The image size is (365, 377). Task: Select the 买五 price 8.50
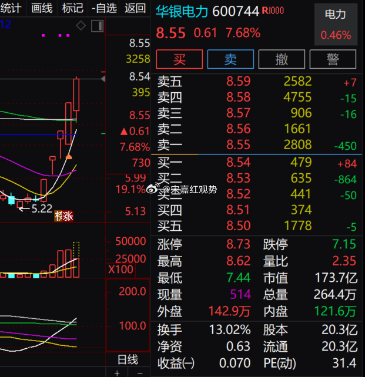(x=239, y=225)
